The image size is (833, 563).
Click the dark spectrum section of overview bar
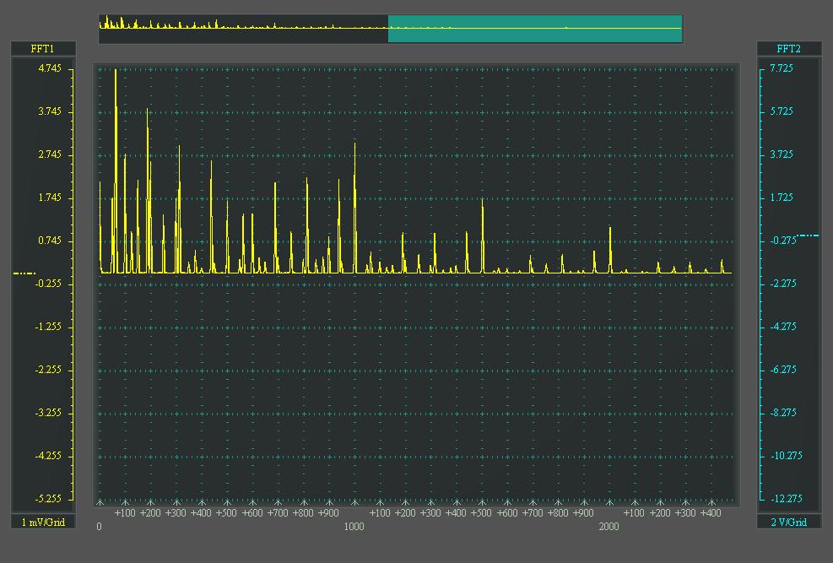243,29
